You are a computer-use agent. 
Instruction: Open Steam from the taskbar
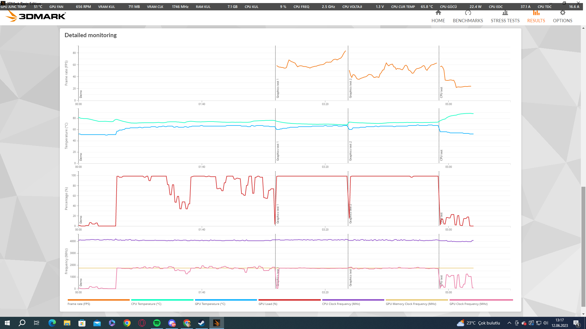tap(201, 323)
